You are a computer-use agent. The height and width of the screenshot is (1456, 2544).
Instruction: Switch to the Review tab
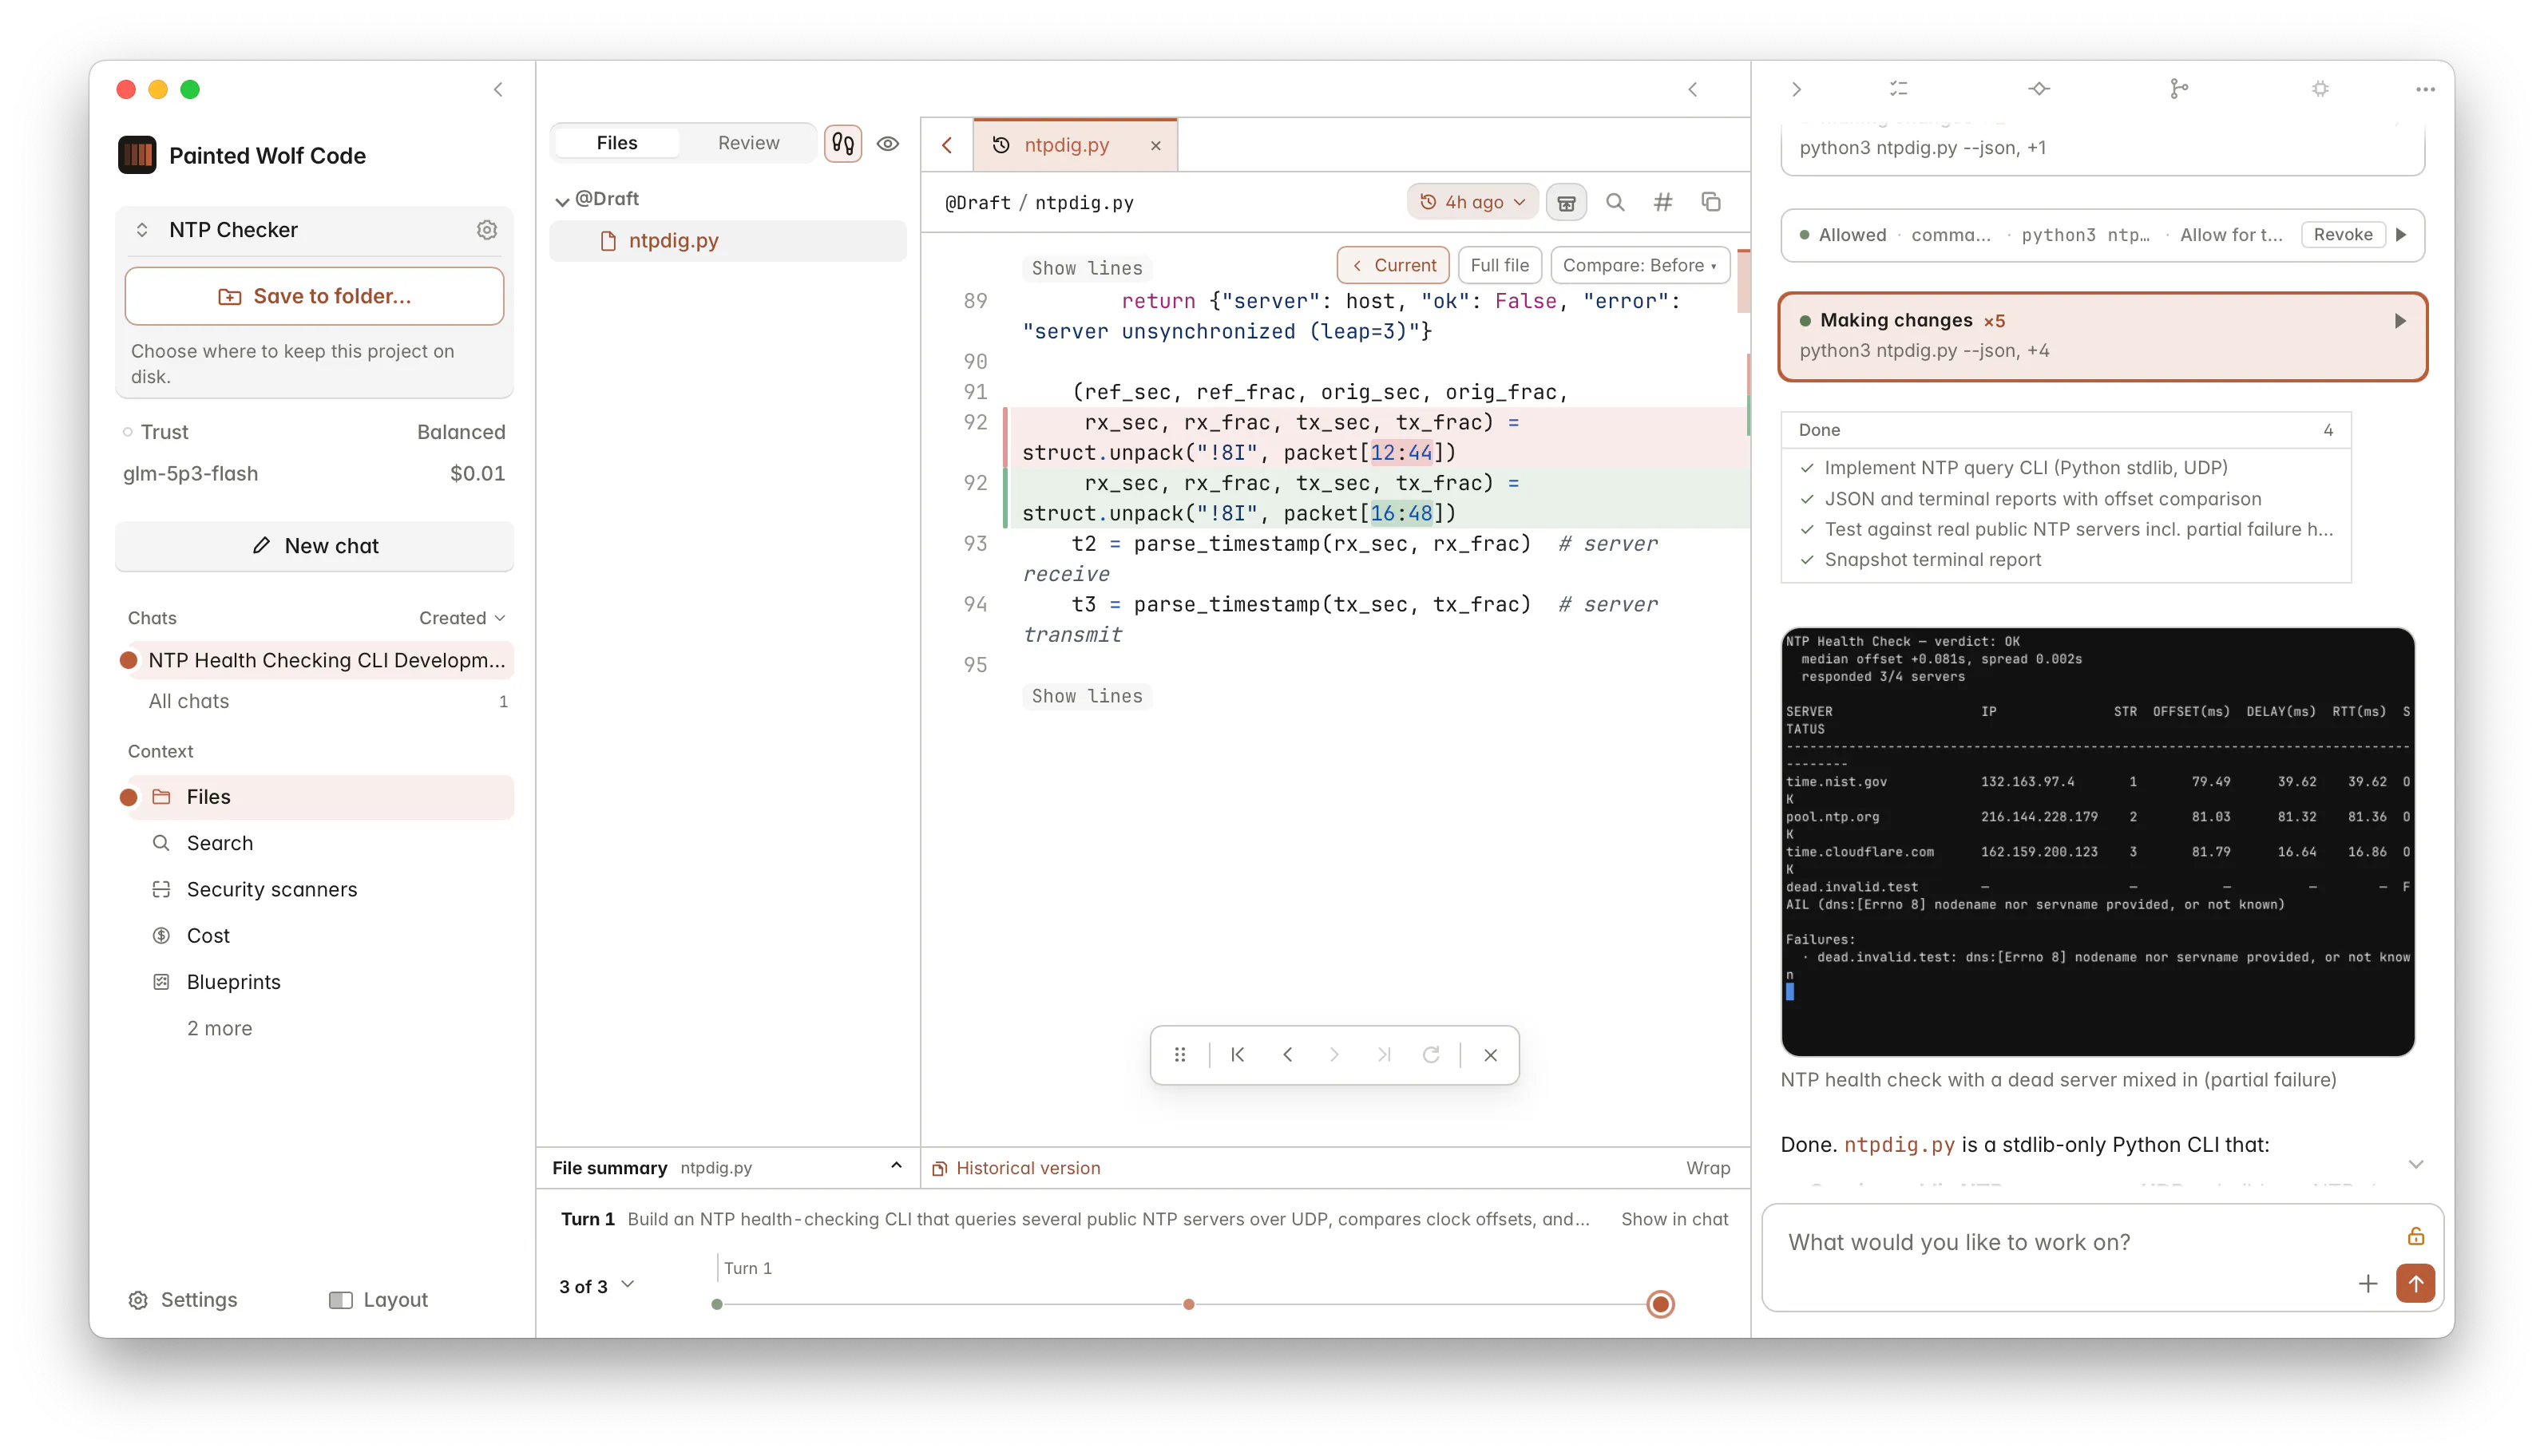click(748, 143)
